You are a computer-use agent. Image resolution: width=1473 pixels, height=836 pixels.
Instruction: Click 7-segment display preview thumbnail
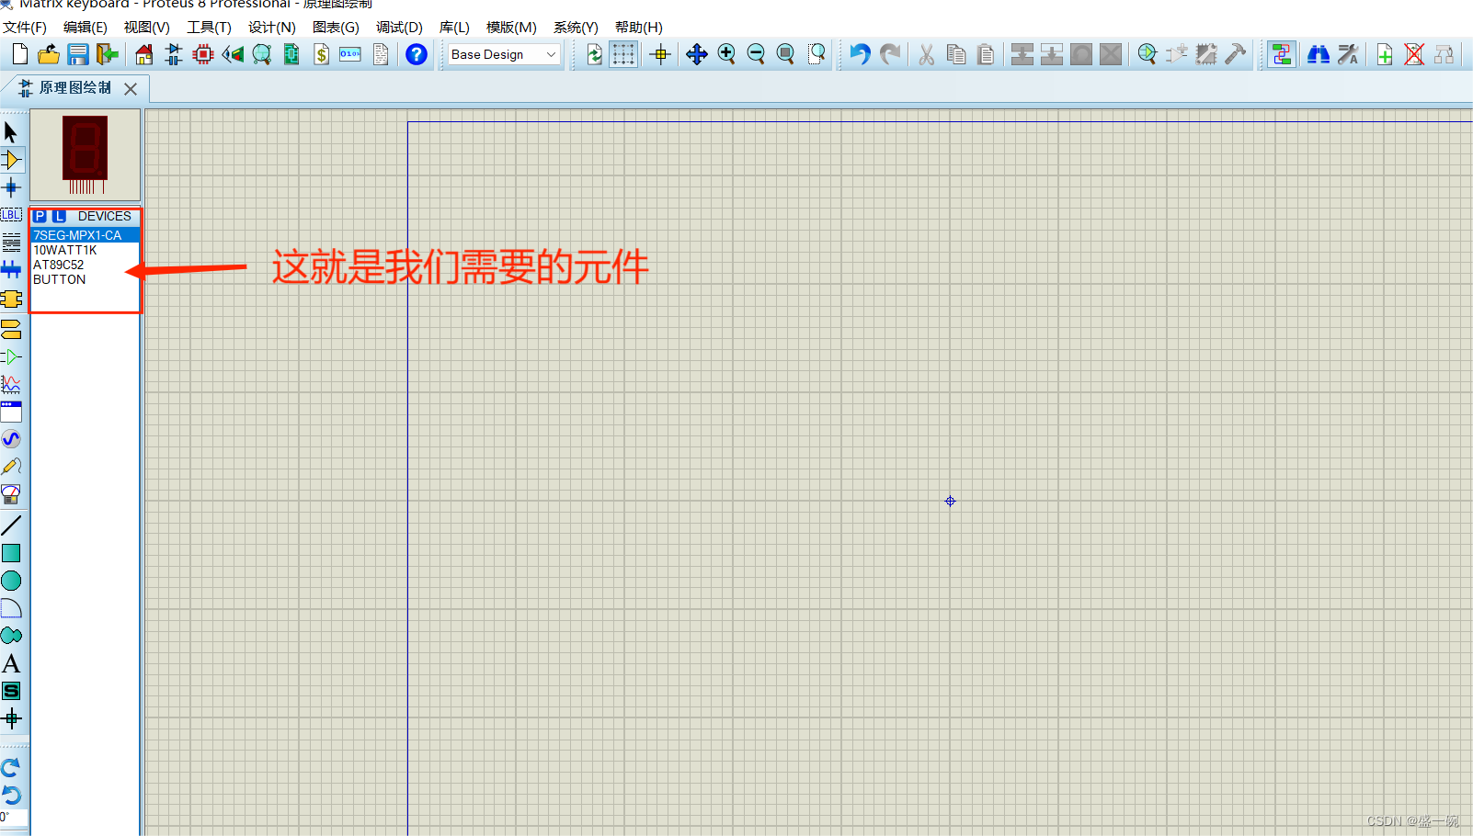[86, 155]
